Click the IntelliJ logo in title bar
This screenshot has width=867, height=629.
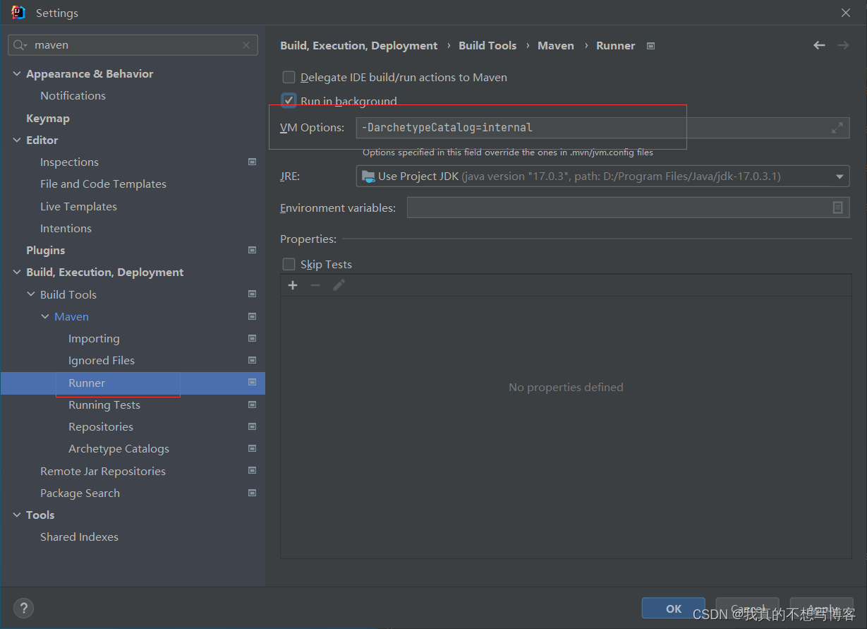click(x=18, y=13)
